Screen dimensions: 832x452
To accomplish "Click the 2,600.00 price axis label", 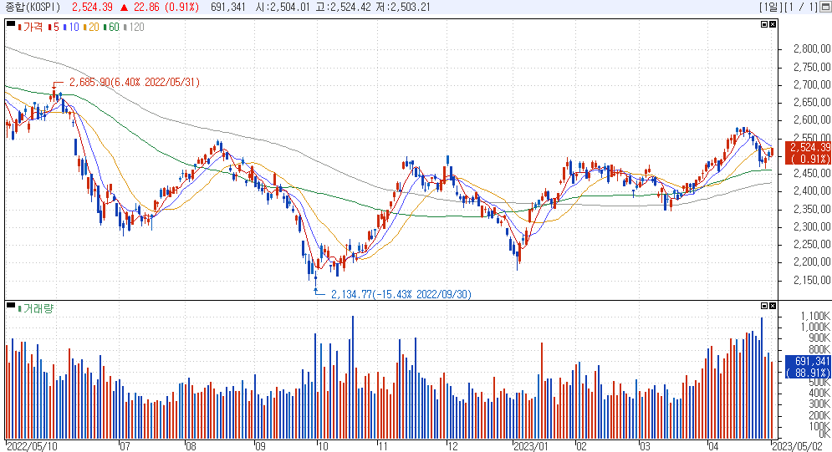I will [x=812, y=120].
